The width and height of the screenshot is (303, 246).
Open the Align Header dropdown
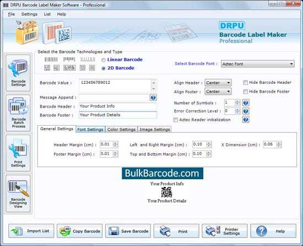[x=218, y=83]
